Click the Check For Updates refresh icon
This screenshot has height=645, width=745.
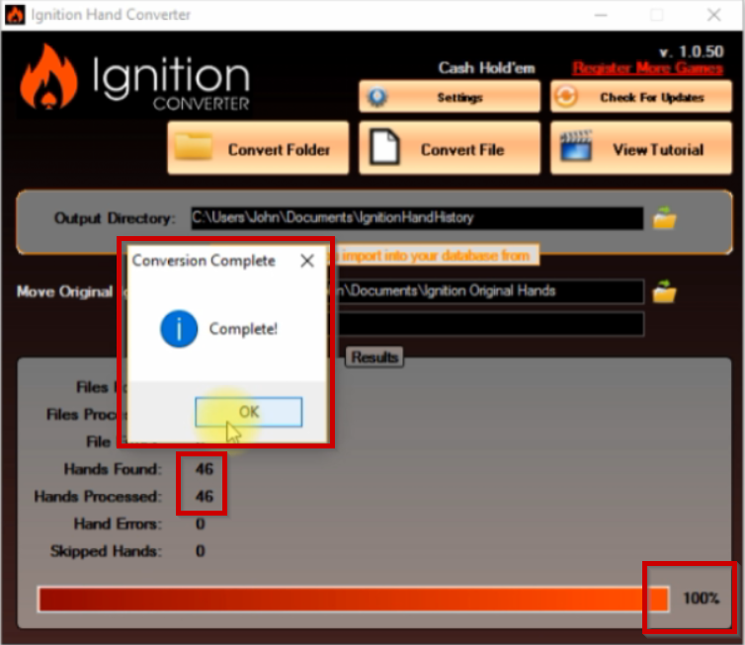(566, 97)
